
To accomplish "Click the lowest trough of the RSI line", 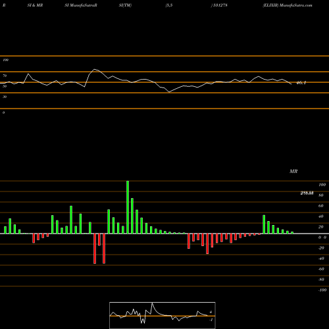I will 169,92.
